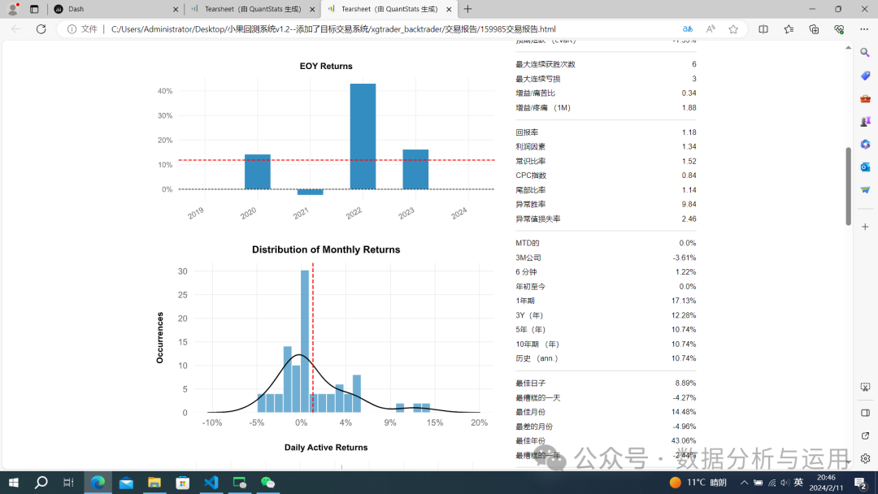
Task: Open the sidebar shopping tag icon
Action: pos(865,76)
